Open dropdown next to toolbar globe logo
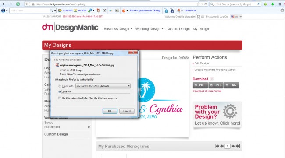This screenshot has height=158, width=285. 7,11
